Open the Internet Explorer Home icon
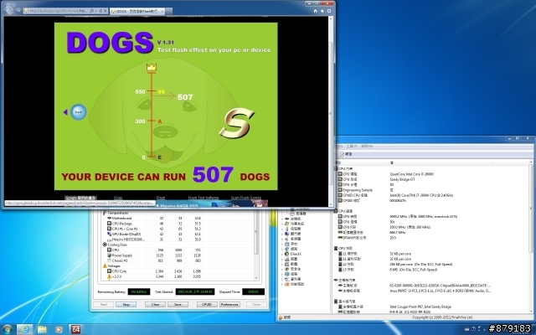Screen dimensions: 536x335 (315, 11)
